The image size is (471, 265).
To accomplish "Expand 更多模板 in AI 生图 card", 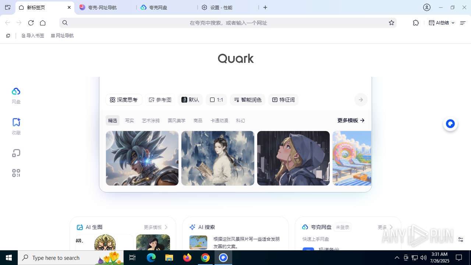I will 156,227.
